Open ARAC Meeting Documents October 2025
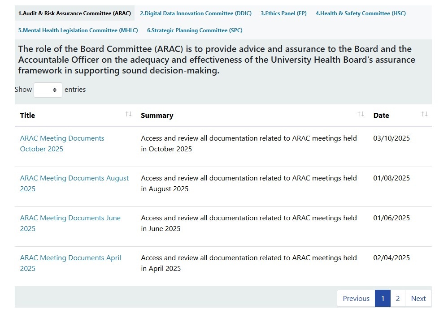 tap(62, 144)
